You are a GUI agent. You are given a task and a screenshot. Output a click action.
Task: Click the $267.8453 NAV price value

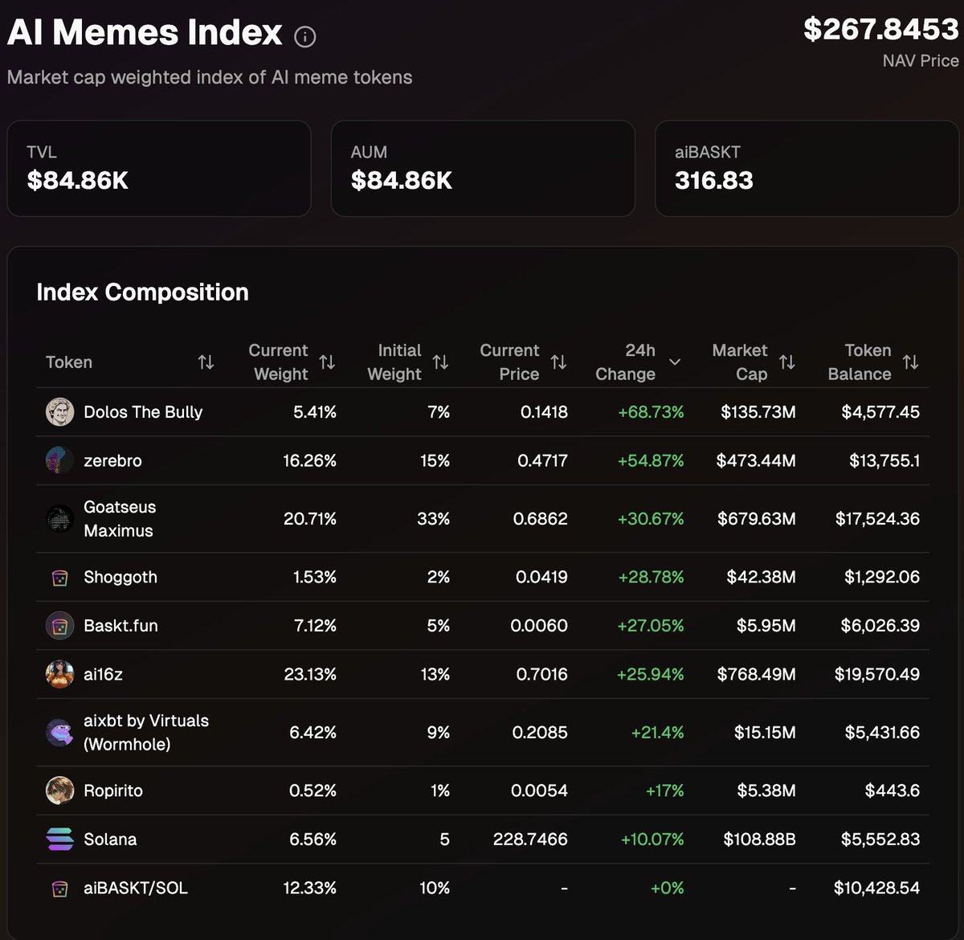(881, 30)
